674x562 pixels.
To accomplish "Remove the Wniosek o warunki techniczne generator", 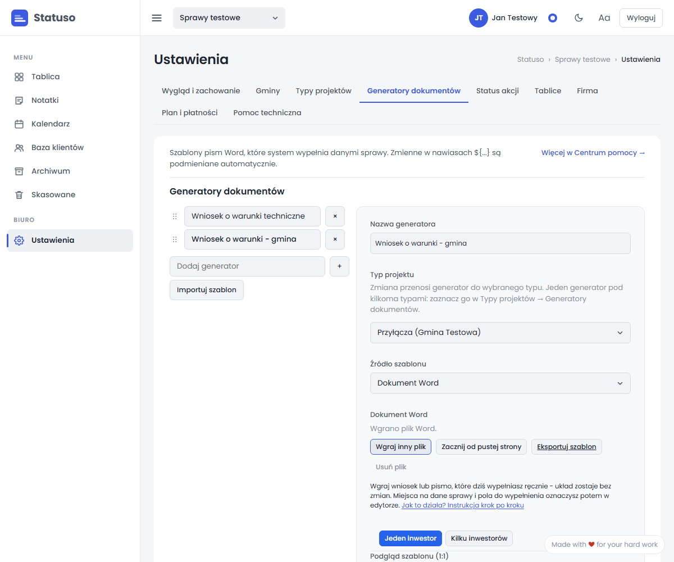I will click(335, 216).
